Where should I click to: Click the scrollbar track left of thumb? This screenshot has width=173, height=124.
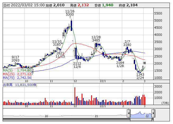(66, 120)
